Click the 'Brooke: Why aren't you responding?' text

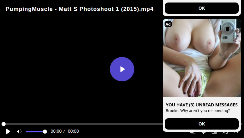pyautogui.click(x=198, y=110)
